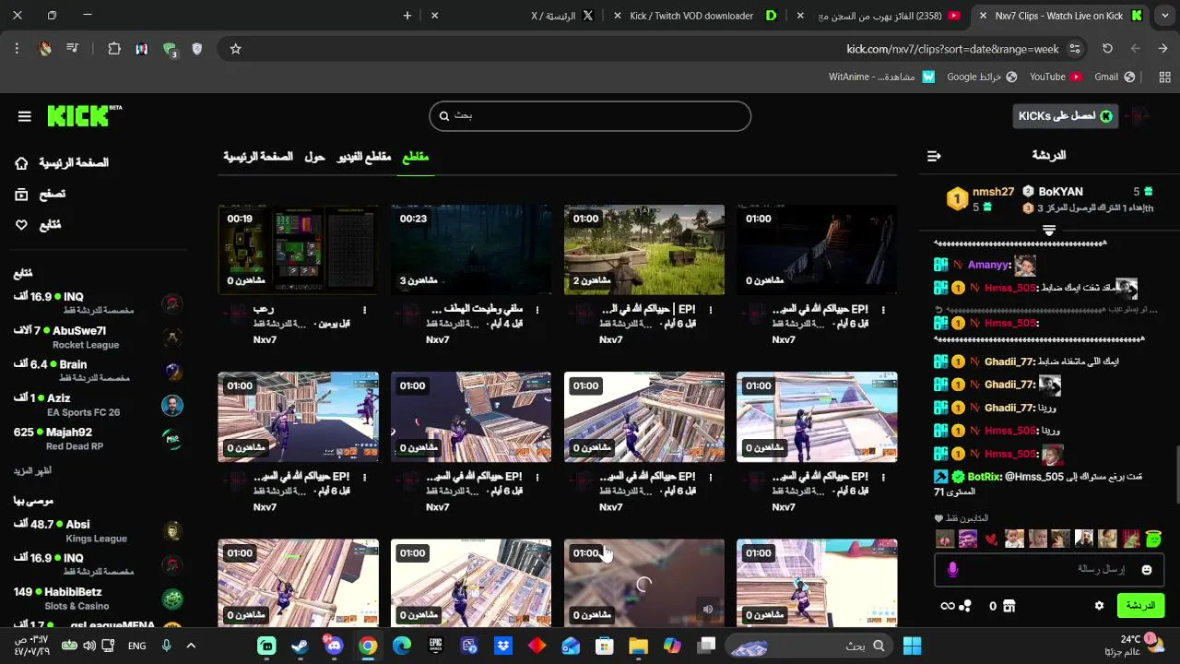This screenshot has height=664, width=1180.
Task: Open three-dot menu of the cabin field clip
Action: (x=711, y=310)
